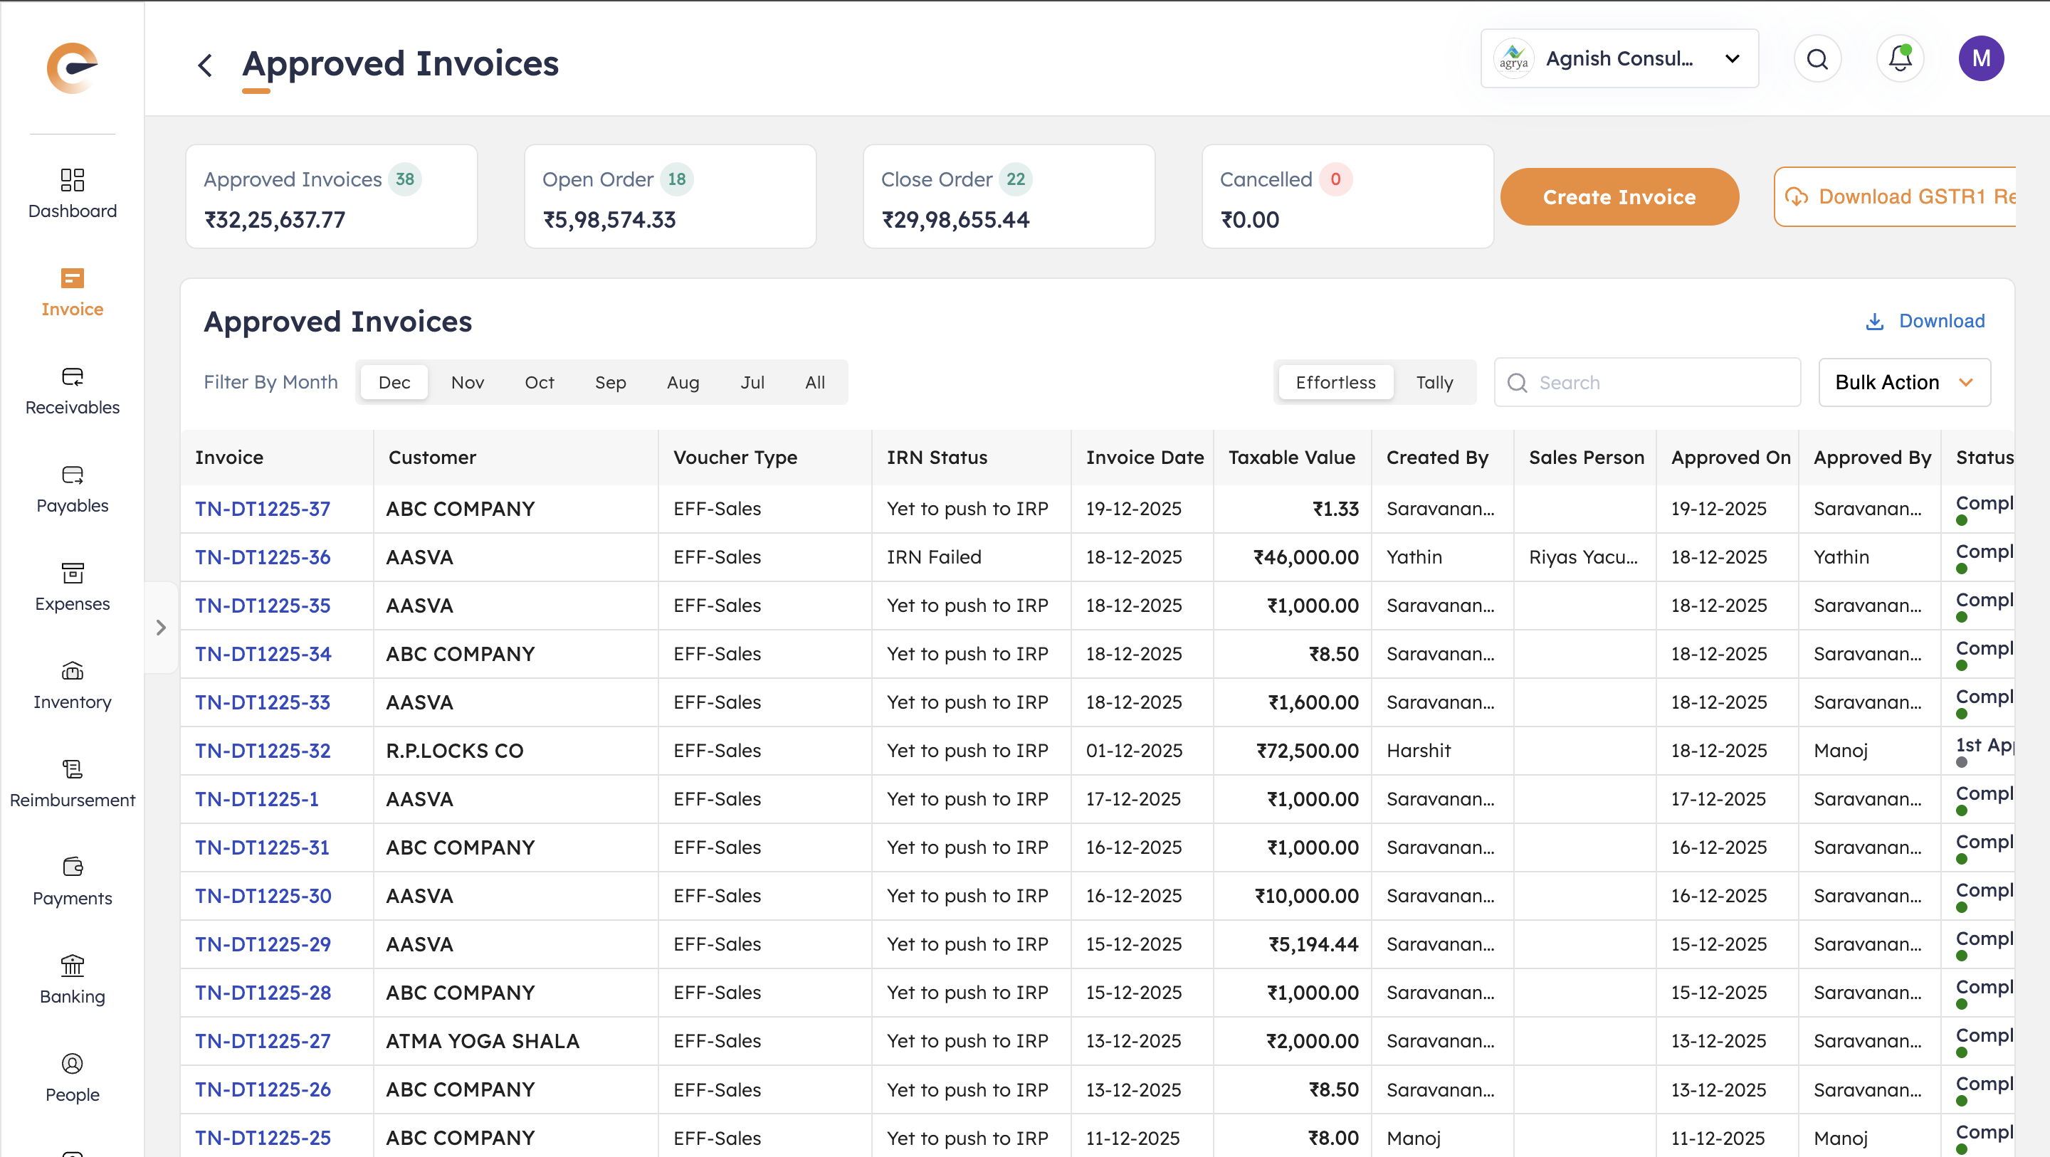This screenshot has height=1157, width=2050.
Task: Go back using the arrow icon
Action: coord(205,65)
